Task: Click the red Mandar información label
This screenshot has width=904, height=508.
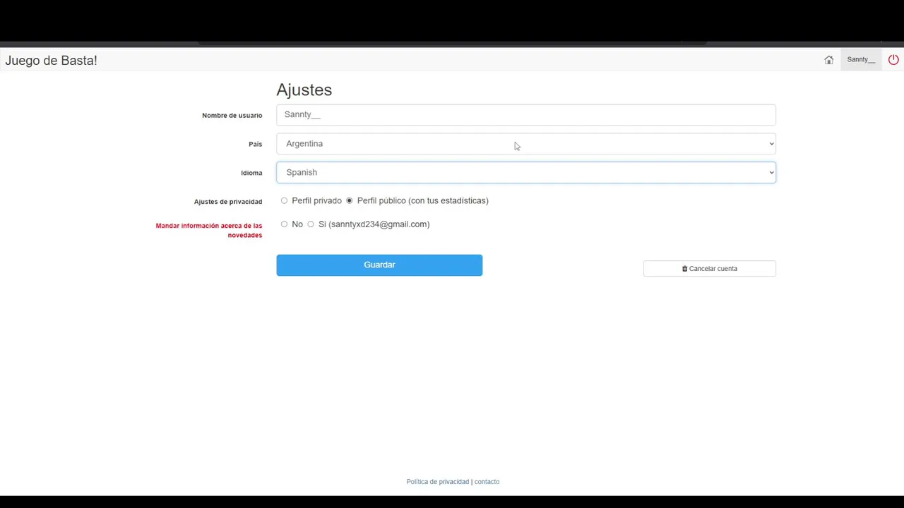Action: (209, 231)
